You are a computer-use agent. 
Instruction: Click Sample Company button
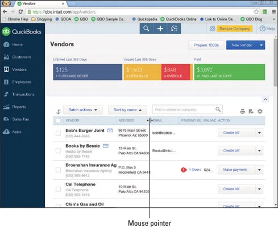(235, 28)
